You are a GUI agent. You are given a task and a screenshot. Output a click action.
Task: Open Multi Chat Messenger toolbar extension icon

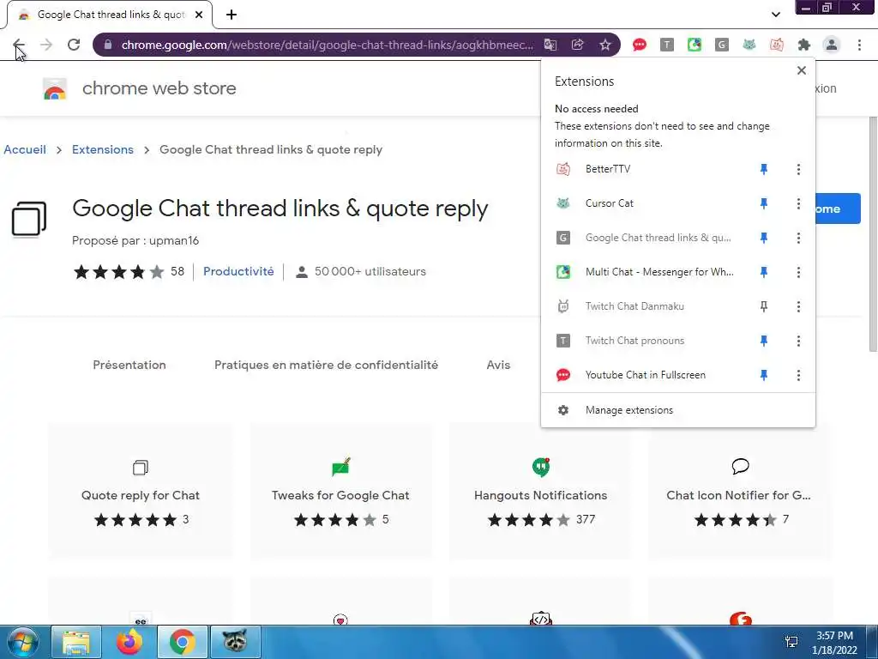coord(695,45)
